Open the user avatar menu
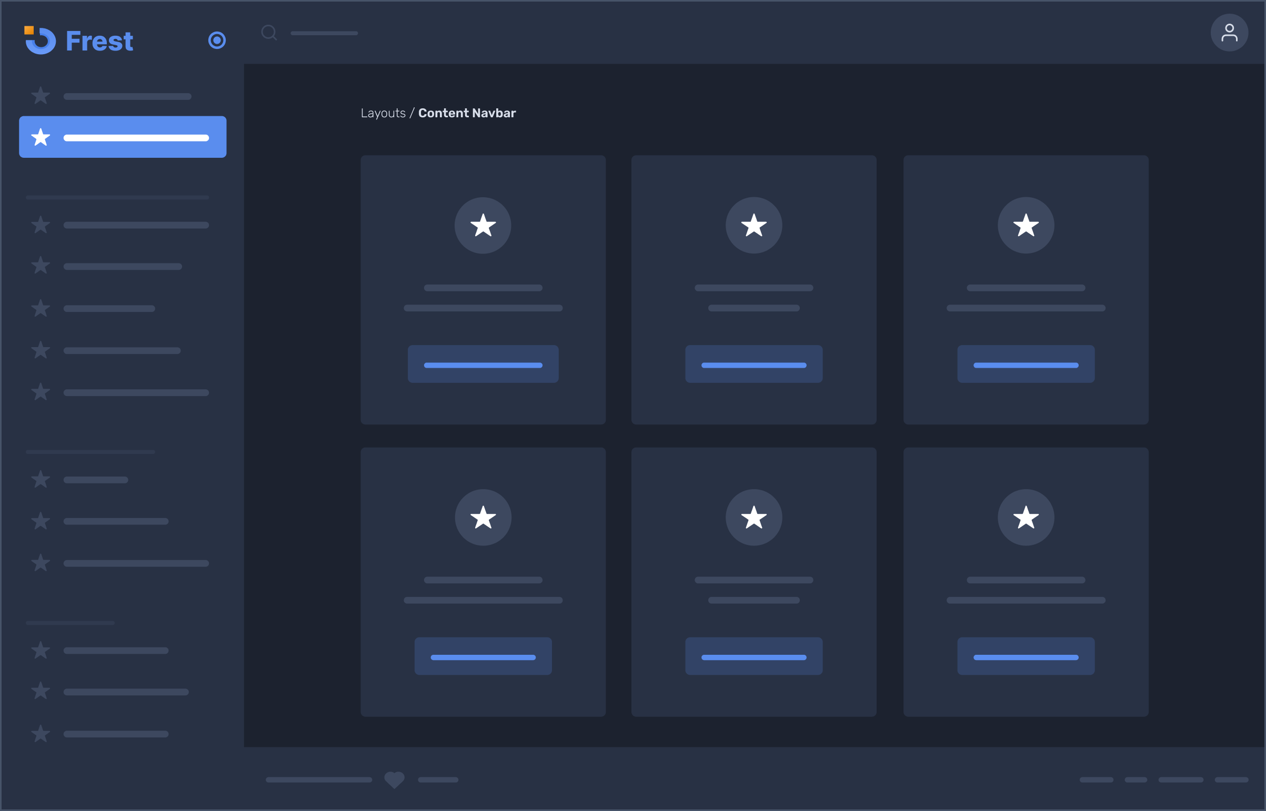The image size is (1266, 811). coord(1229,32)
